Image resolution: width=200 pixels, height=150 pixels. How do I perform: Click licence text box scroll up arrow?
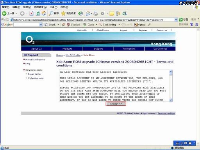pos(171,71)
